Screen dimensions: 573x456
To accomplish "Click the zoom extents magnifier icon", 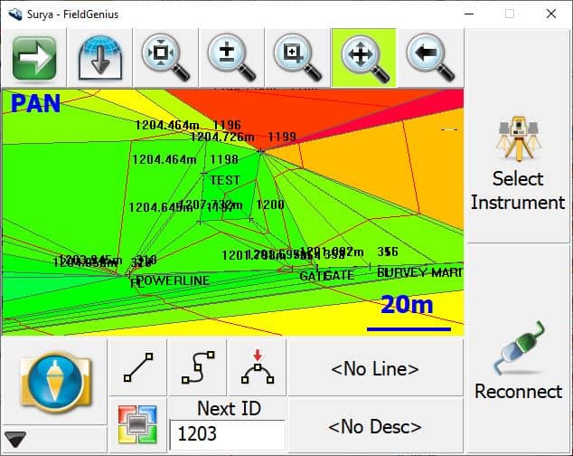I will (165, 57).
